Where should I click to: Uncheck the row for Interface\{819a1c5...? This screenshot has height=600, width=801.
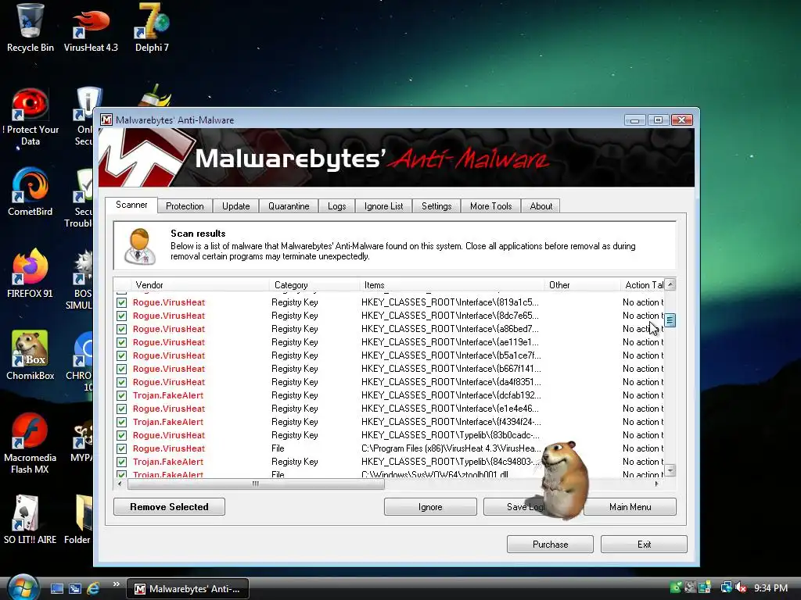(121, 302)
